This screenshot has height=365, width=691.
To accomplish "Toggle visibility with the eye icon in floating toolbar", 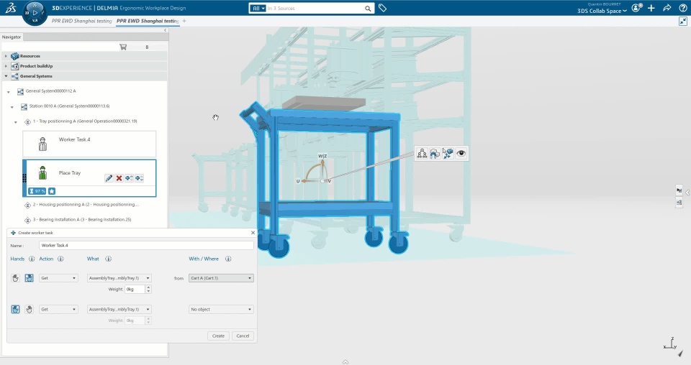I will point(461,153).
